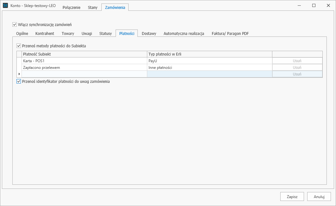Remove the Zapłacono przelewem row with Usuń
336x206 pixels.
point(297,67)
